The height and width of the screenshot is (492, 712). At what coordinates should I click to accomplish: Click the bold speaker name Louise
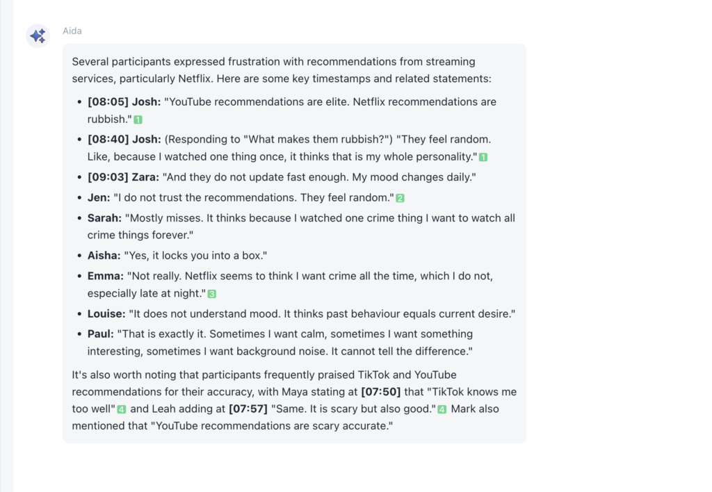(x=106, y=313)
